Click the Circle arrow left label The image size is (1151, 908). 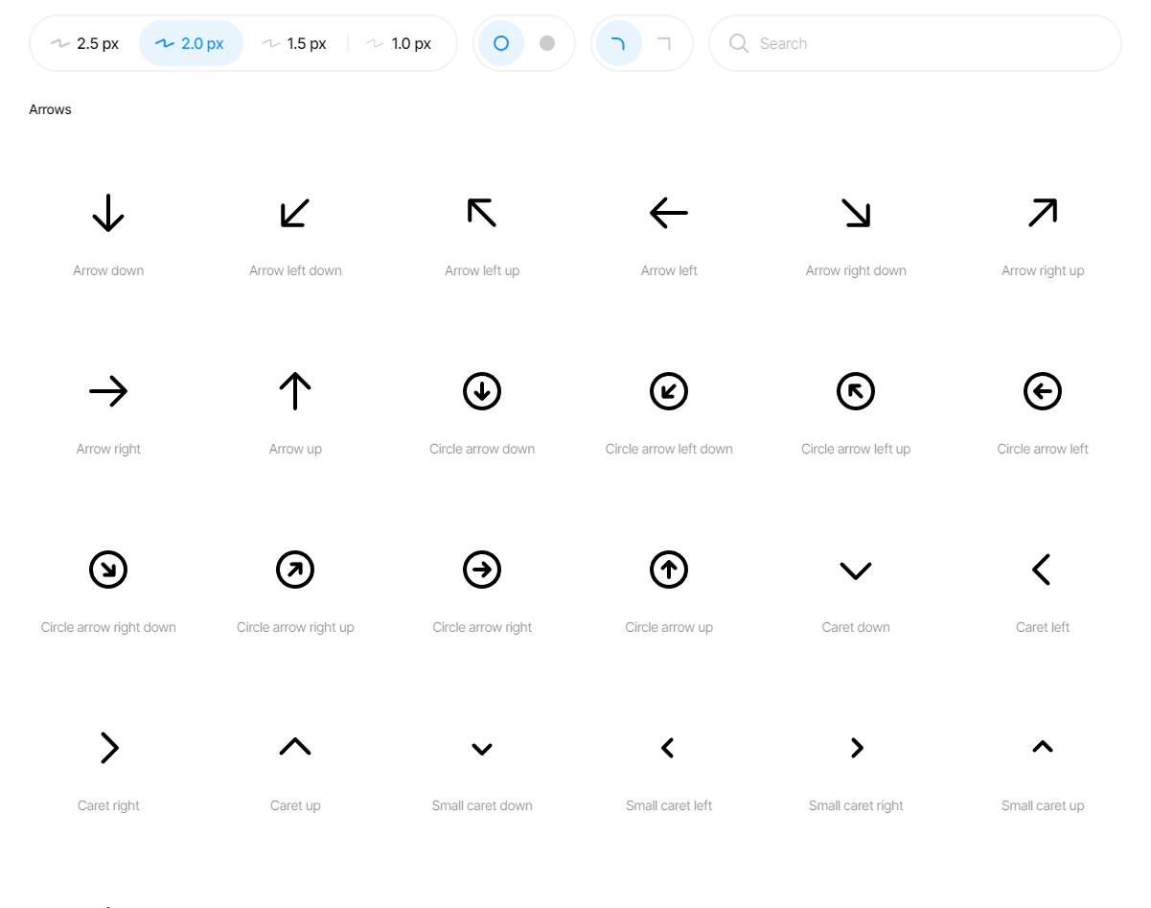tap(1043, 449)
